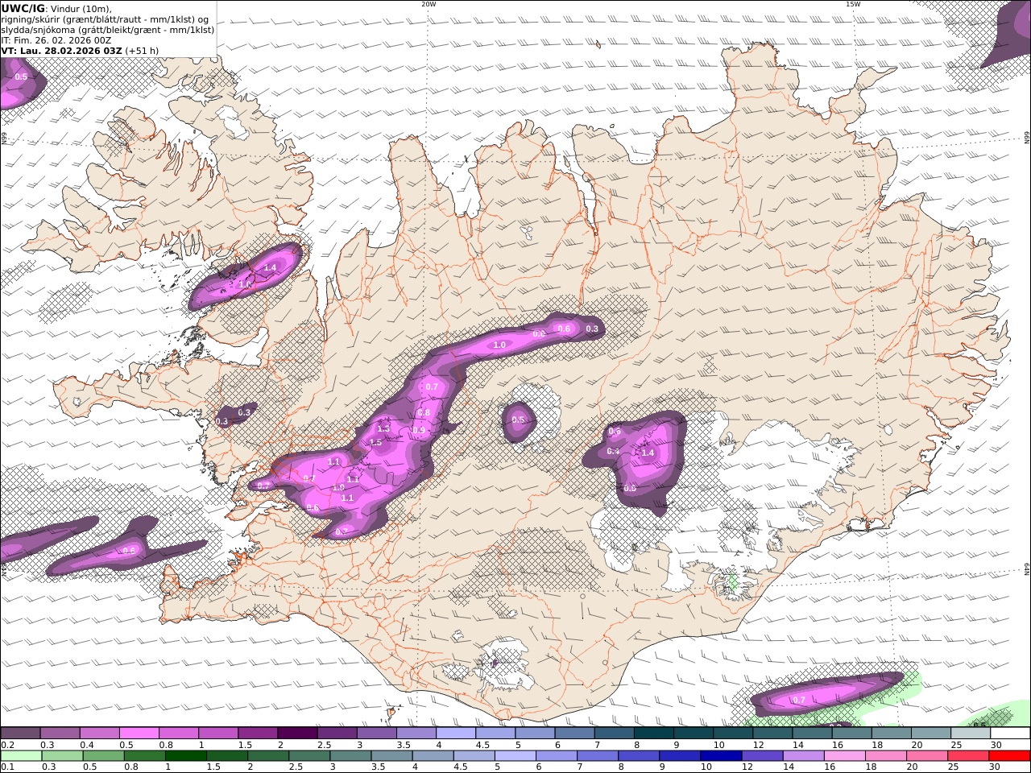Click the 0.5 value in the top-left corner patch

pos(21,77)
